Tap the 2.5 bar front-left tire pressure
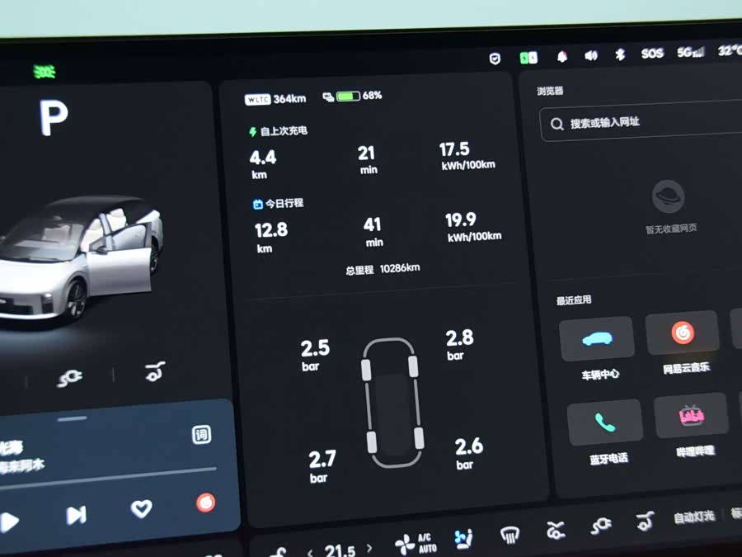742x557 pixels. (315, 355)
